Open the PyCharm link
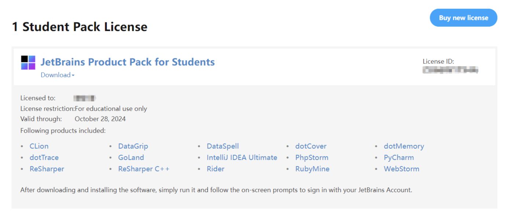The image size is (509, 219). 399,157
